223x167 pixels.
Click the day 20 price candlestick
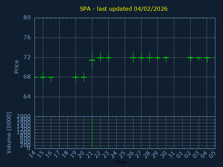point(84,77)
